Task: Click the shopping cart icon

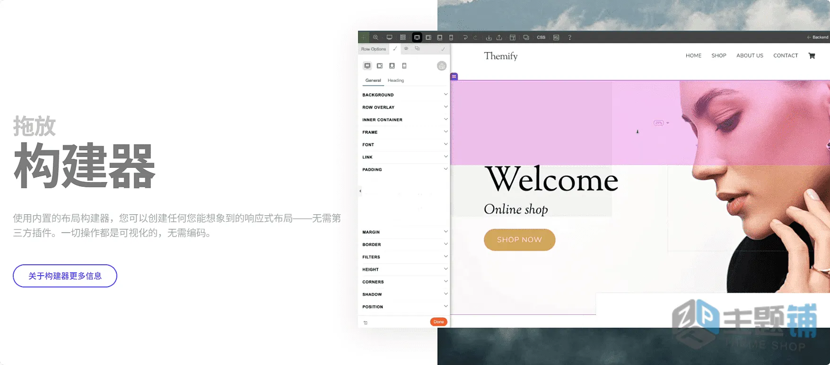Action: pos(812,55)
